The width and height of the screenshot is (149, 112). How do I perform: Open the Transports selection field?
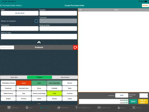click(20, 28)
